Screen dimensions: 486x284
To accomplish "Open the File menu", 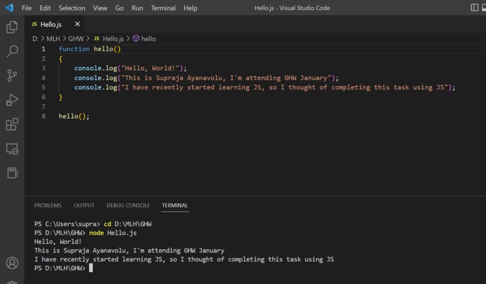I will pyautogui.click(x=27, y=8).
